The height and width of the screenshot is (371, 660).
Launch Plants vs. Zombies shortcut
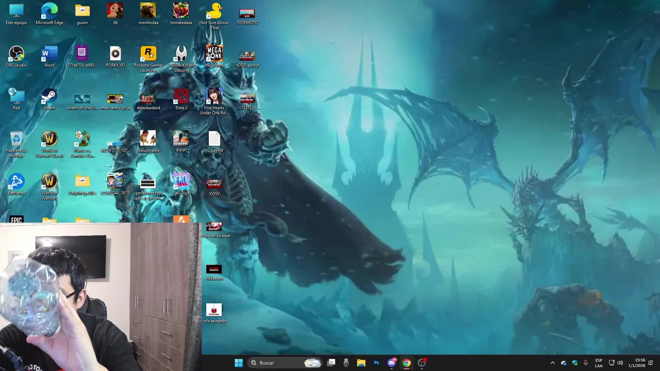(82, 144)
